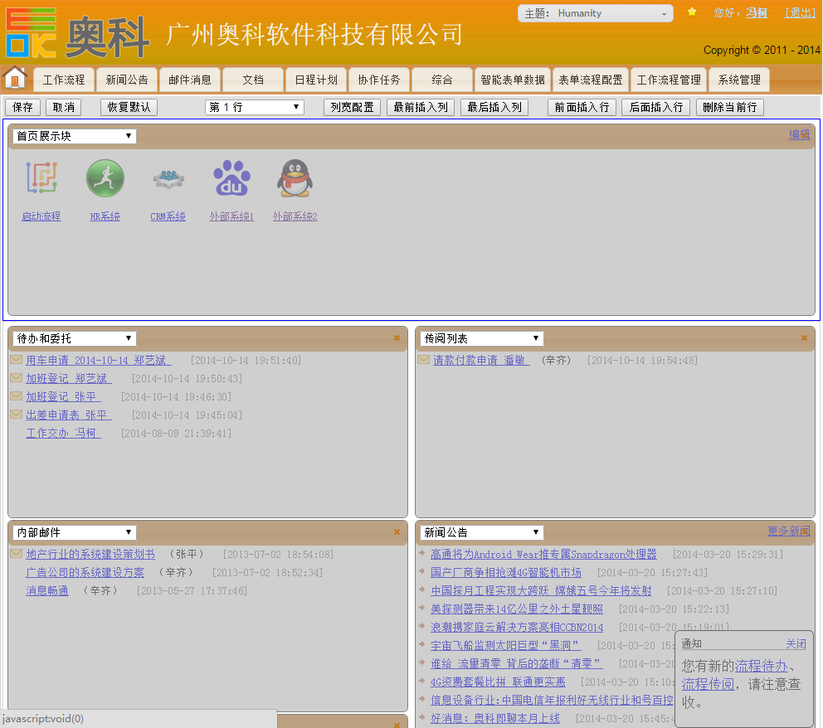Open the 启动流程 workflow icon

pyautogui.click(x=41, y=179)
